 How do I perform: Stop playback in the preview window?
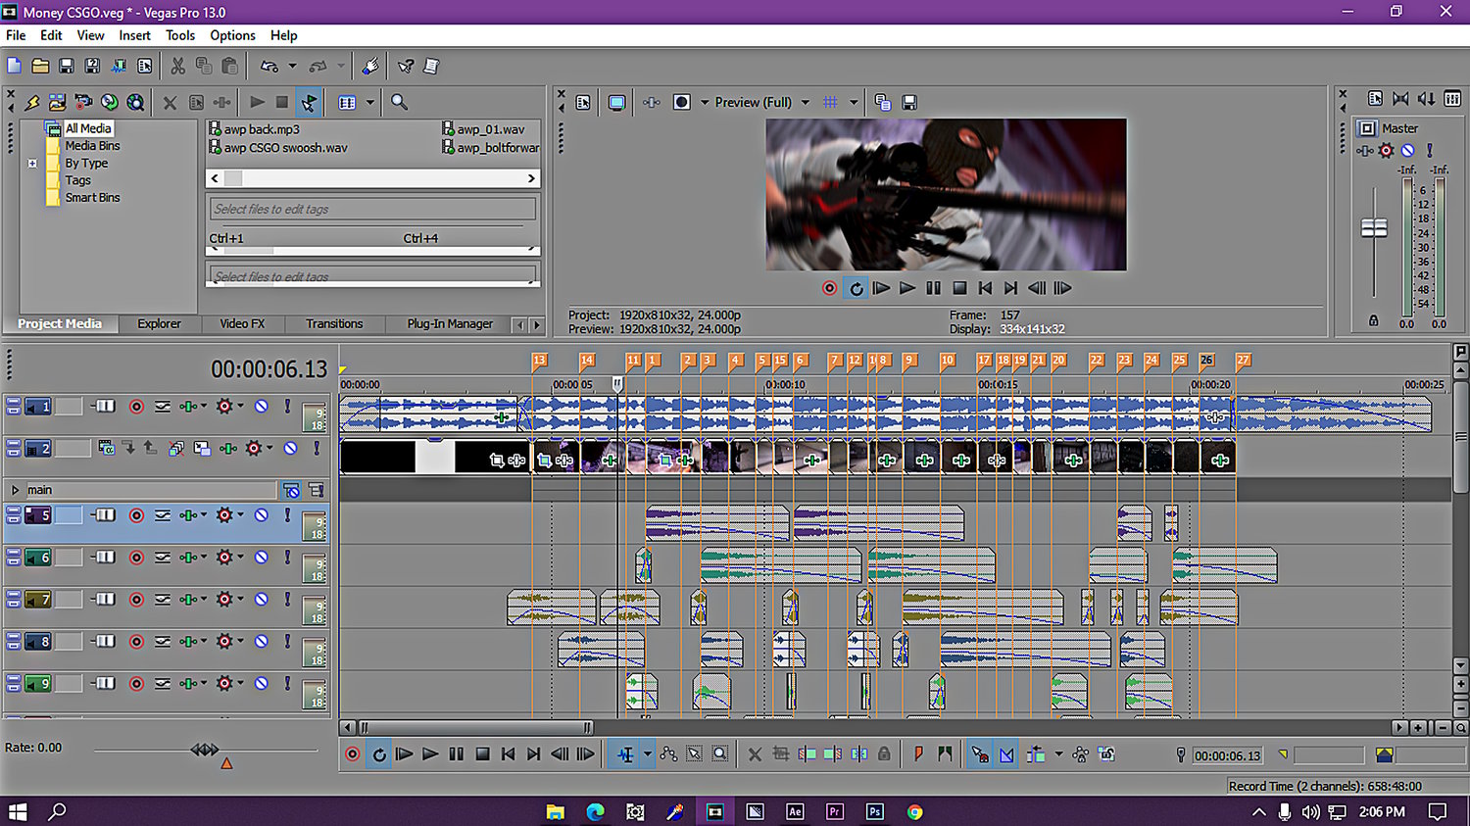pos(959,288)
